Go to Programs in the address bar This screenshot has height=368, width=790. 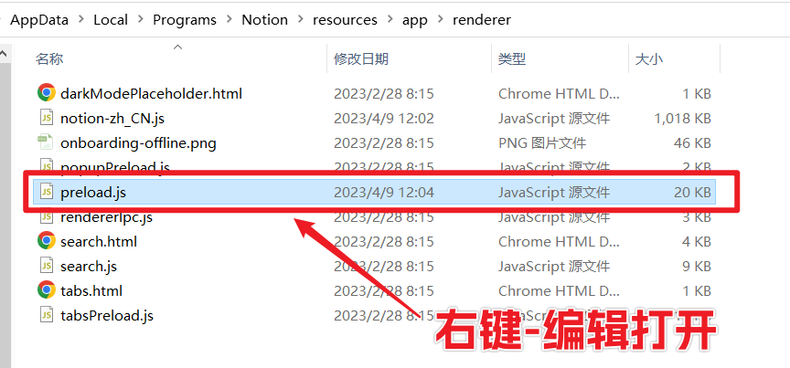[185, 20]
